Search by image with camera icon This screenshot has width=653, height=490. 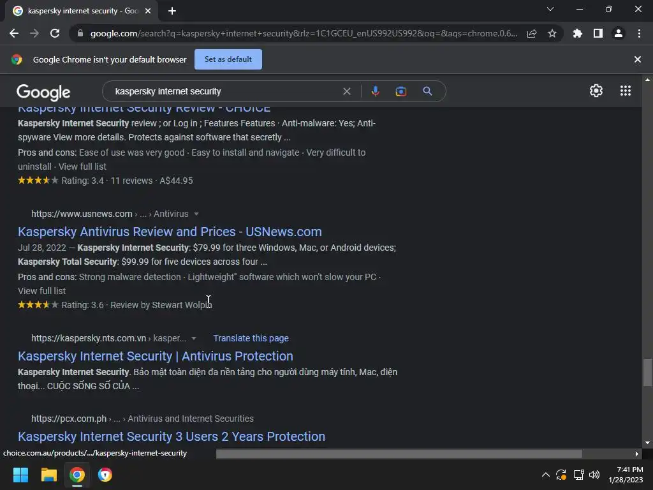[401, 91]
